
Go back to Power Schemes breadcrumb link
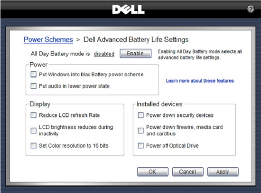point(48,40)
